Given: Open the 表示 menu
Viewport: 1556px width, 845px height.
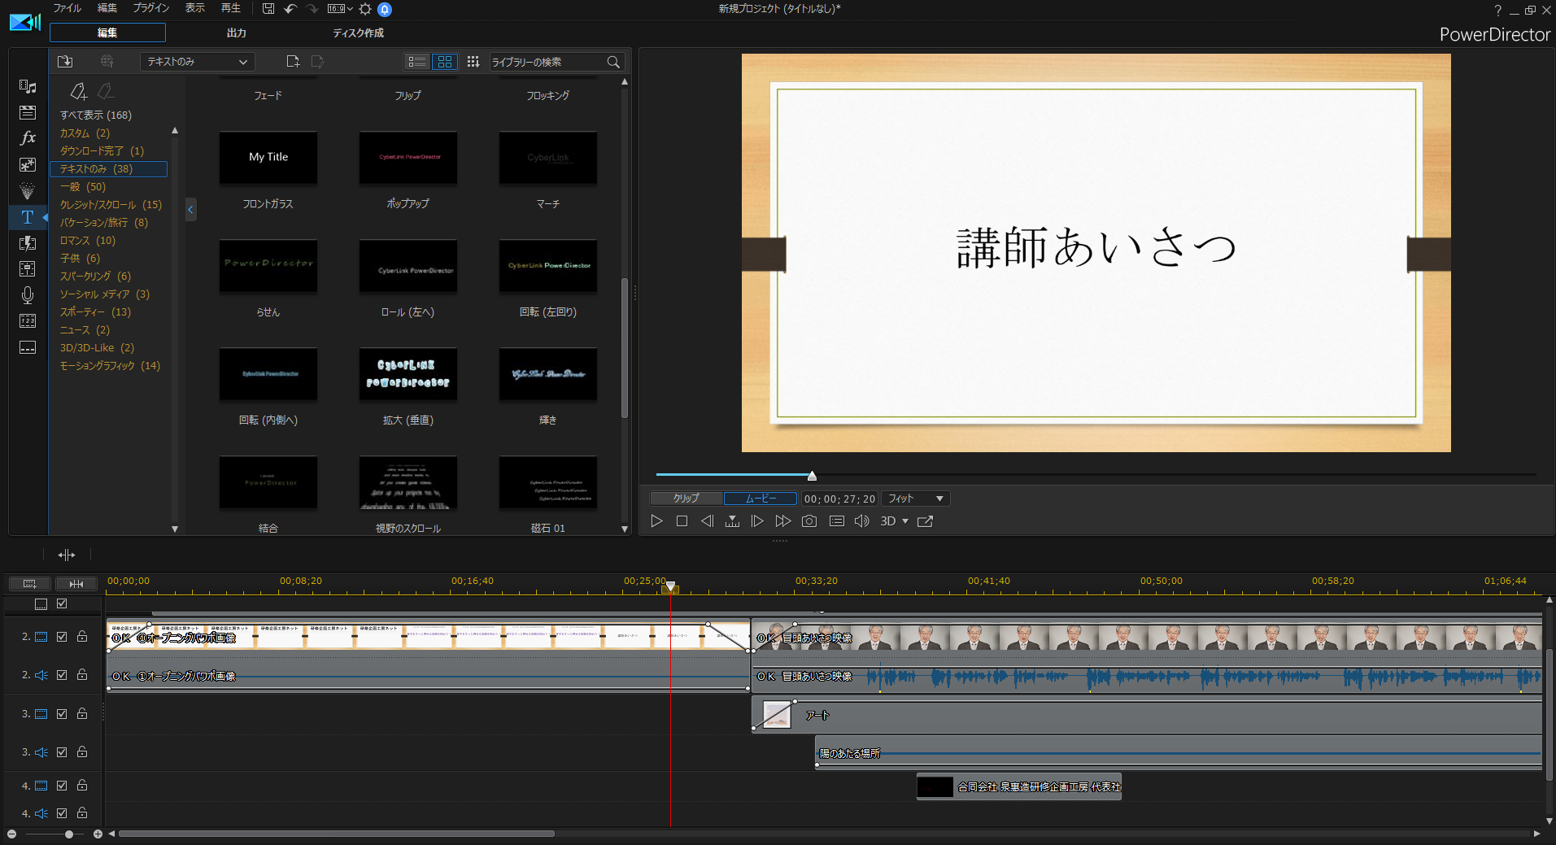Looking at the screenshot, I should coord(195,8).
